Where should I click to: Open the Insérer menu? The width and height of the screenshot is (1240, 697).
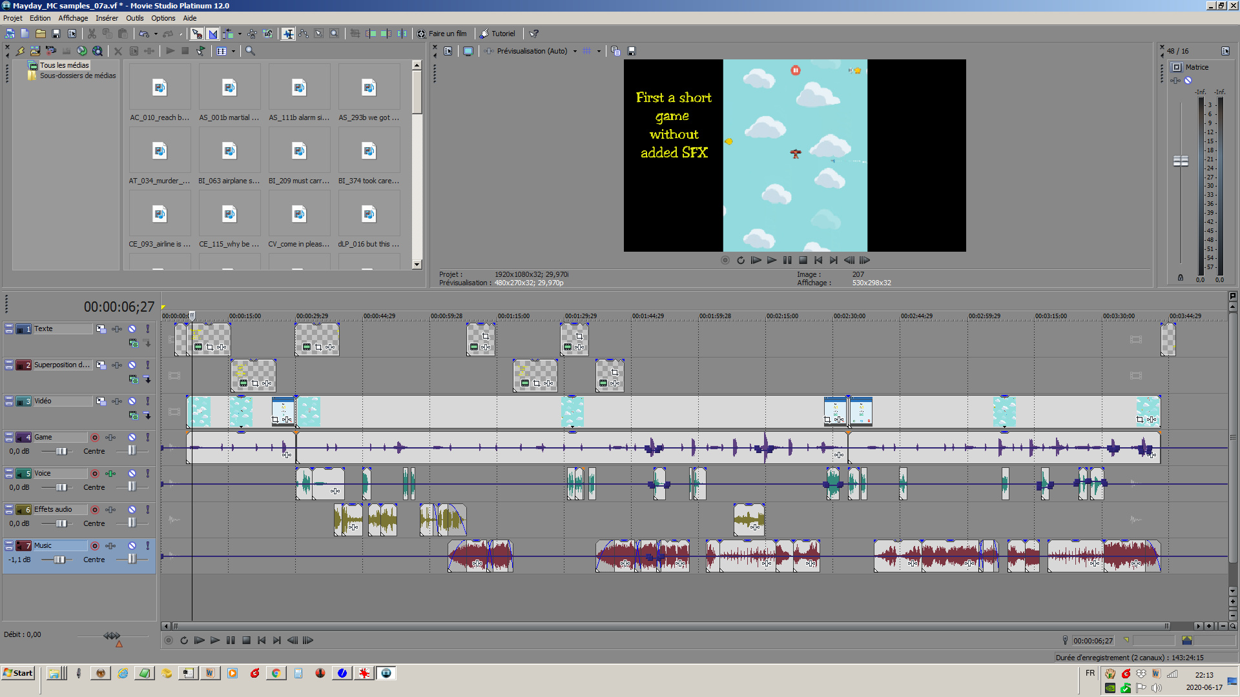click(x=107, y=18)
